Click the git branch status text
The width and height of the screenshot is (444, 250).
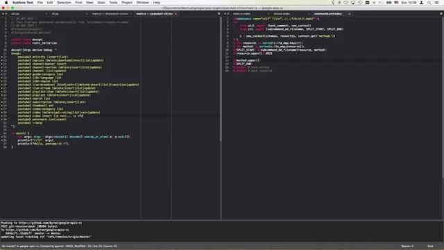[x=59, y=246]
